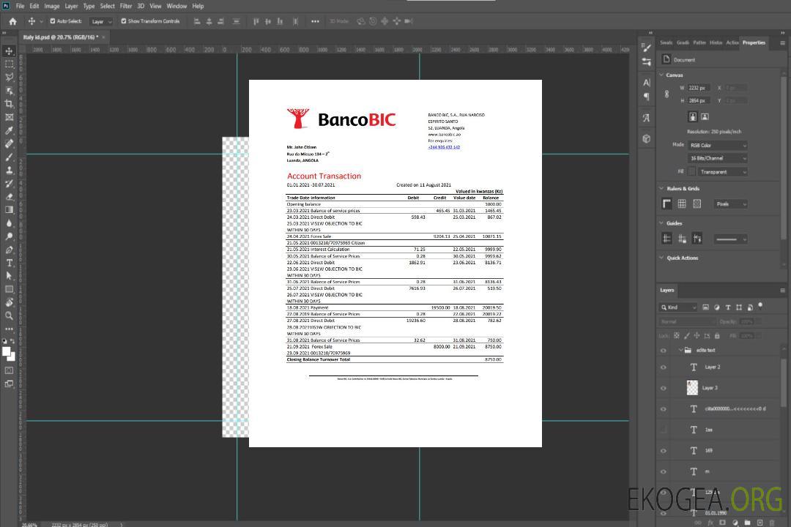
Task: Hide the '169' text layer
Action: [664, 451]
